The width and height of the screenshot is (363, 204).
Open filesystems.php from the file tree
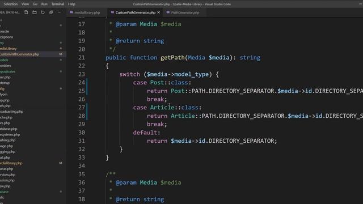[10, 134]
